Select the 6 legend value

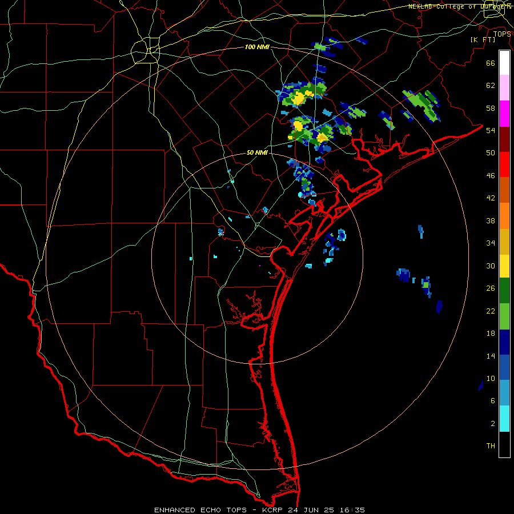(x=493, y=400)
